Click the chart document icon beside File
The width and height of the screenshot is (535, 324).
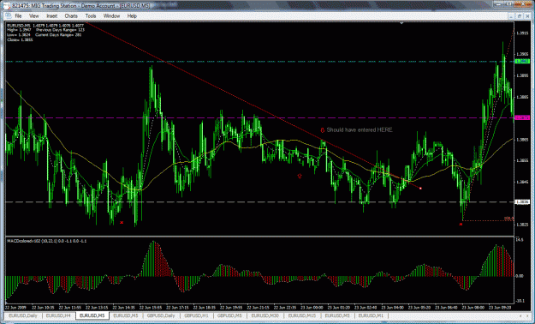click(9, 15)
